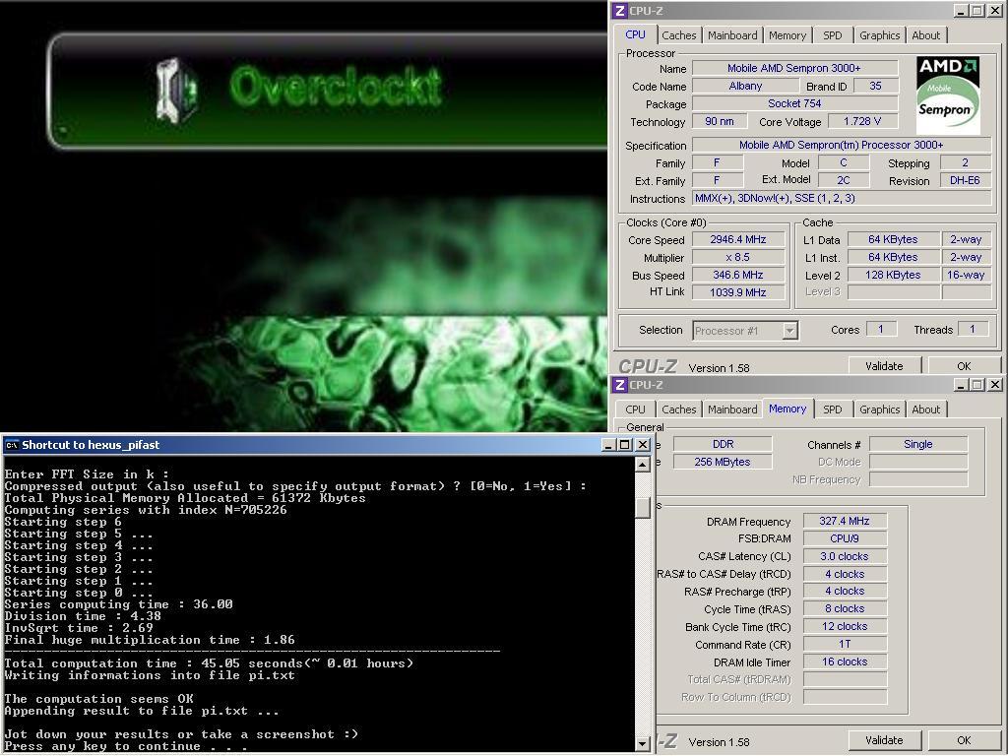This screenshot has height=756, width=1008.
Task: Minimize the hexus_pifast console window
Action: click(608, 445)
